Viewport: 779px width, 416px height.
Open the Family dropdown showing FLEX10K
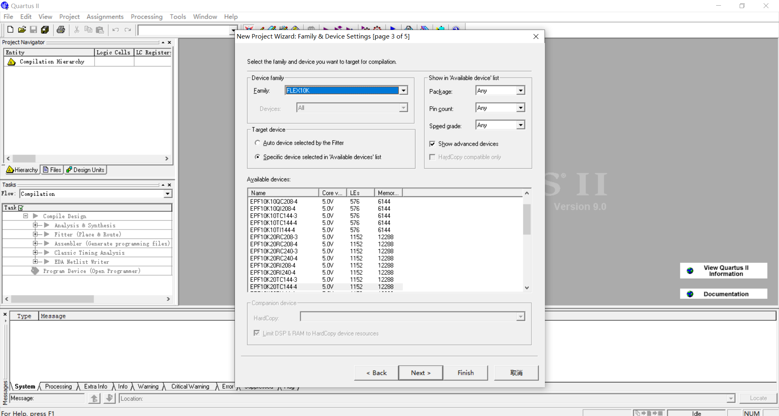click(x=403, y=90)
